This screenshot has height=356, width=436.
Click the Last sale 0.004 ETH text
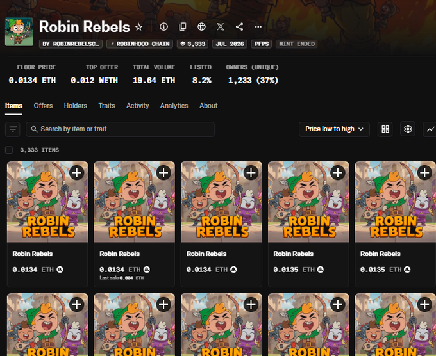122,278
